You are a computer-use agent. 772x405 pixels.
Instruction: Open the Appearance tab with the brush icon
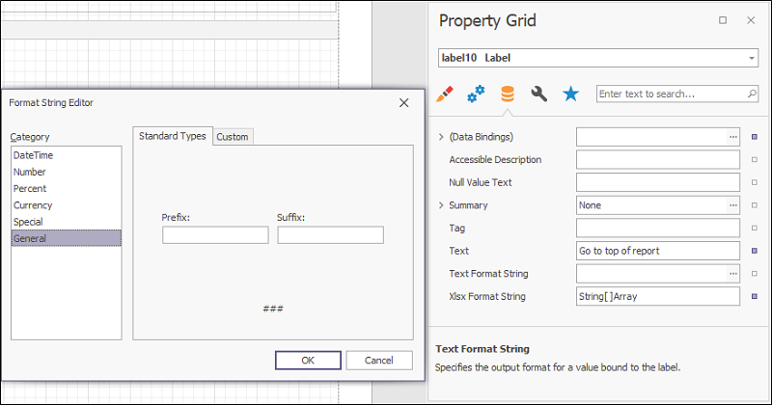pyautogui.click(x=445, y=94)
